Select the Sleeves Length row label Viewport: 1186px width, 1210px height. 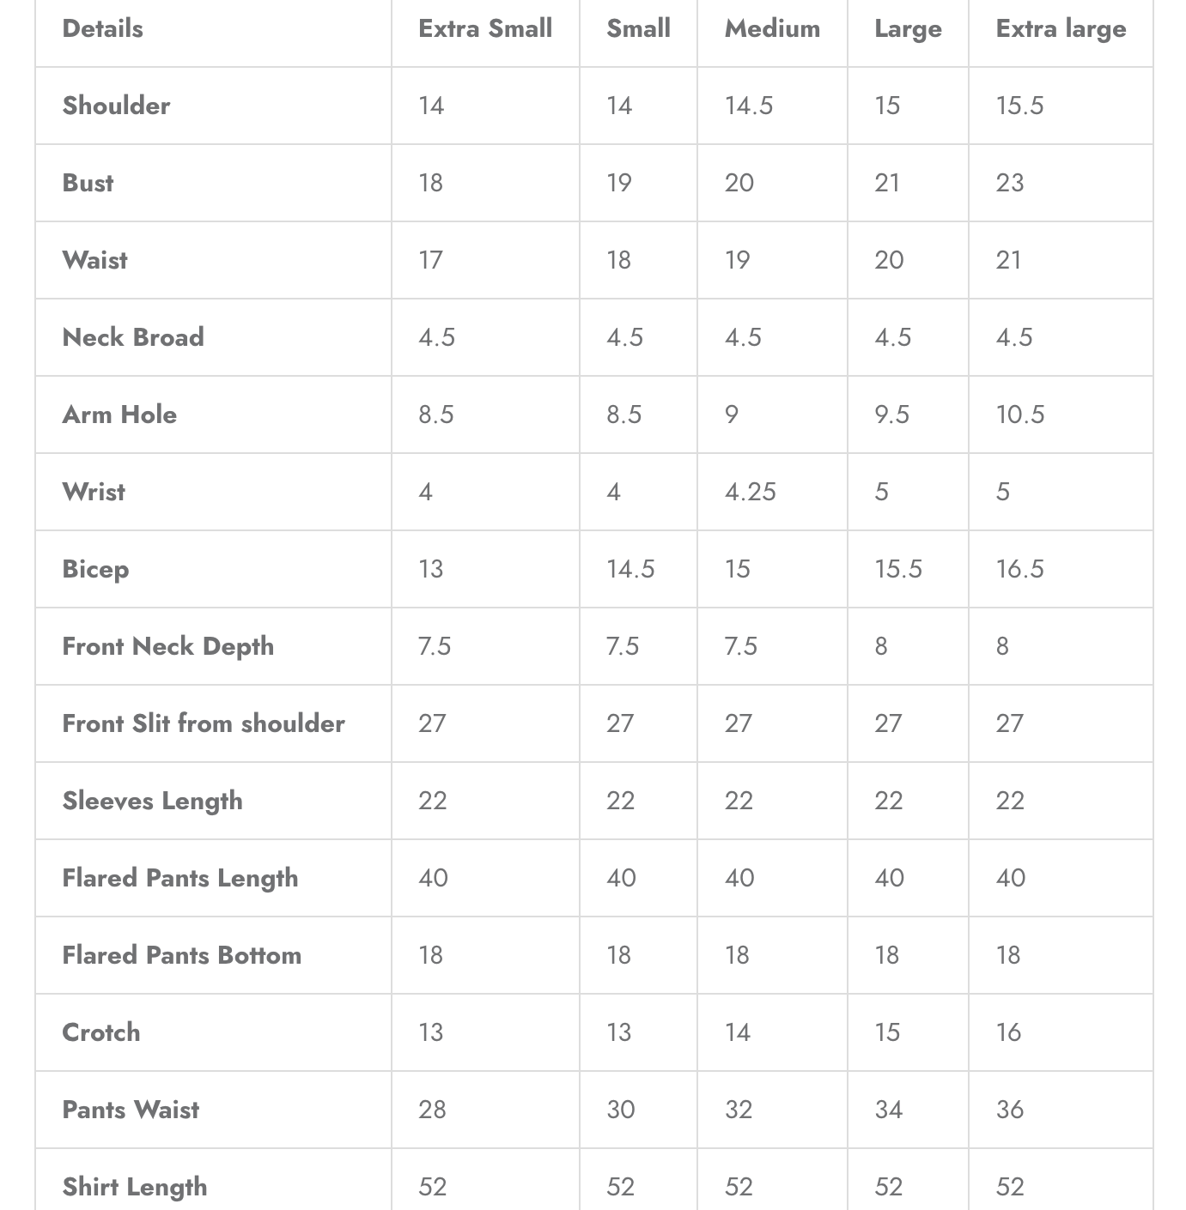(152, 801)
